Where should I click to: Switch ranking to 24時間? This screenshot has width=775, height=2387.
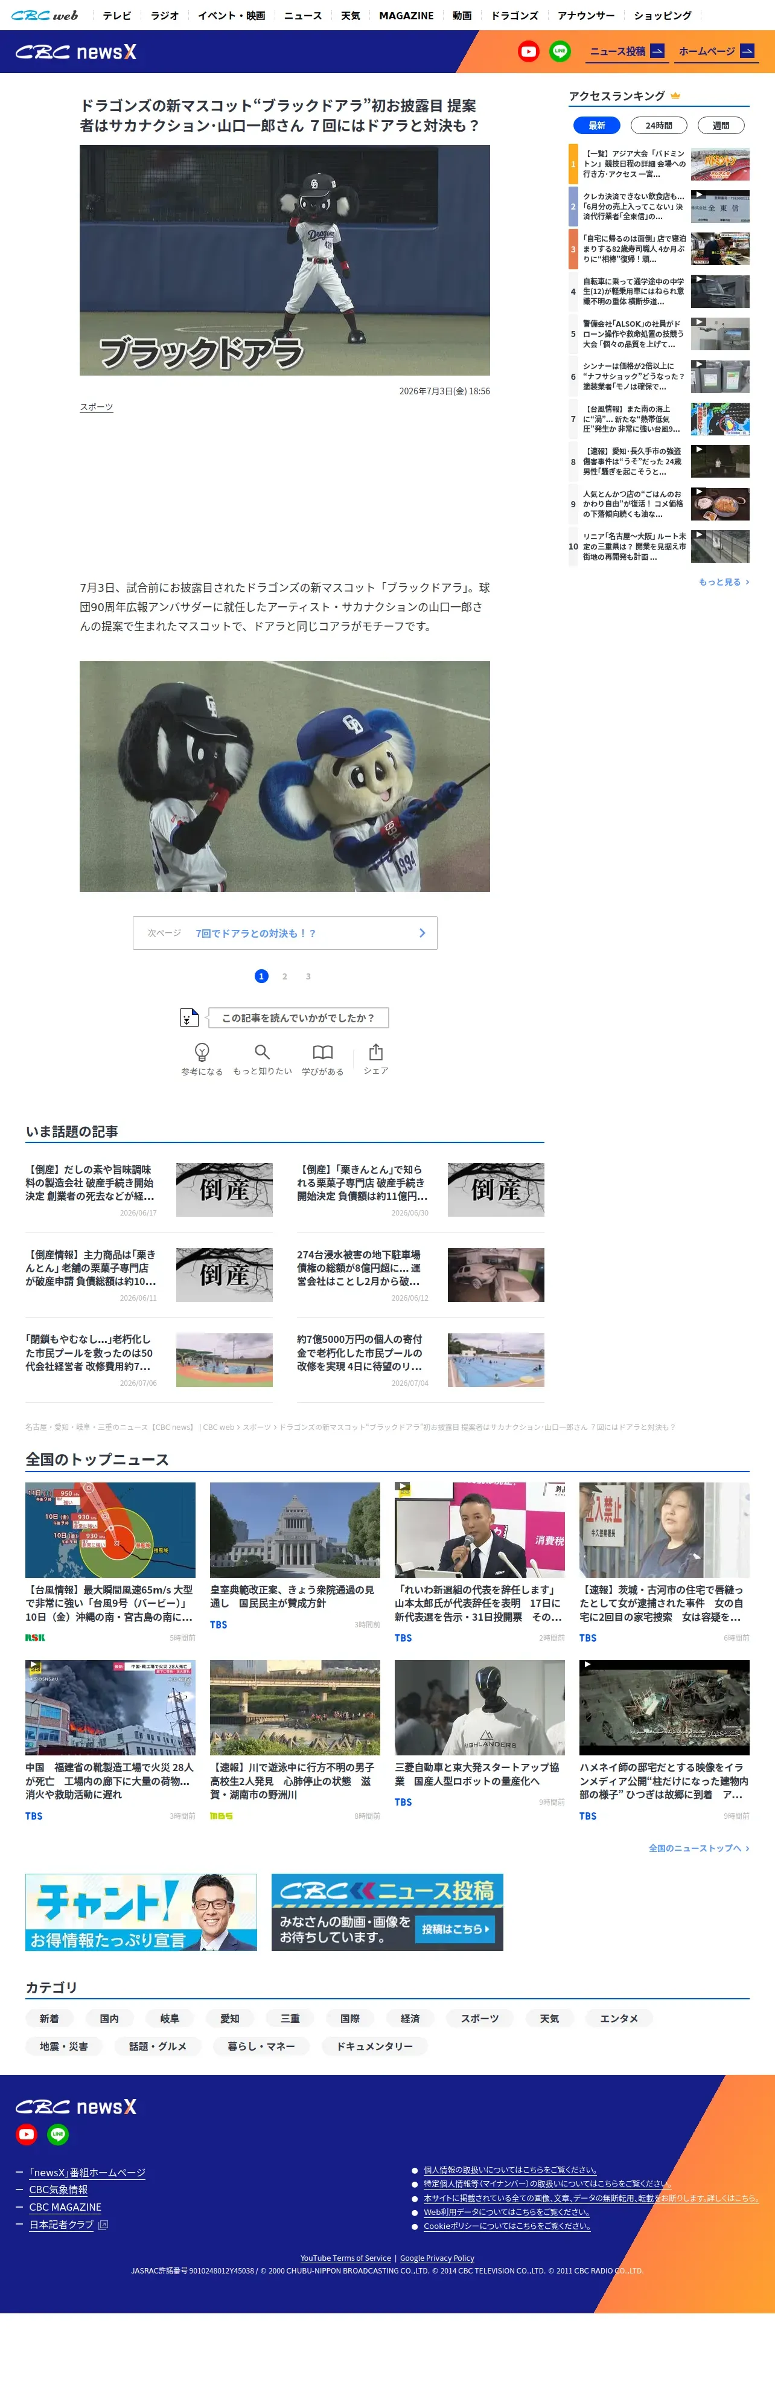659,125
